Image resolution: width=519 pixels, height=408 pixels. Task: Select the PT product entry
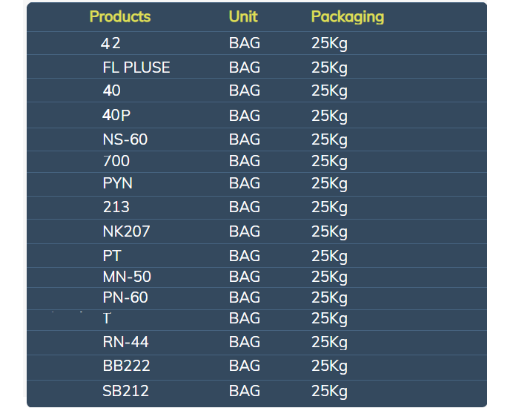point(112,256)
